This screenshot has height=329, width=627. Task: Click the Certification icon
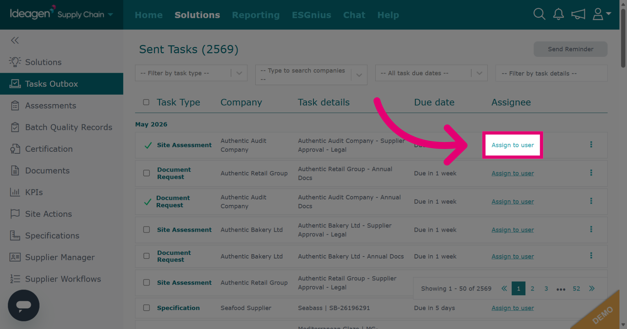tap(15, 149)
